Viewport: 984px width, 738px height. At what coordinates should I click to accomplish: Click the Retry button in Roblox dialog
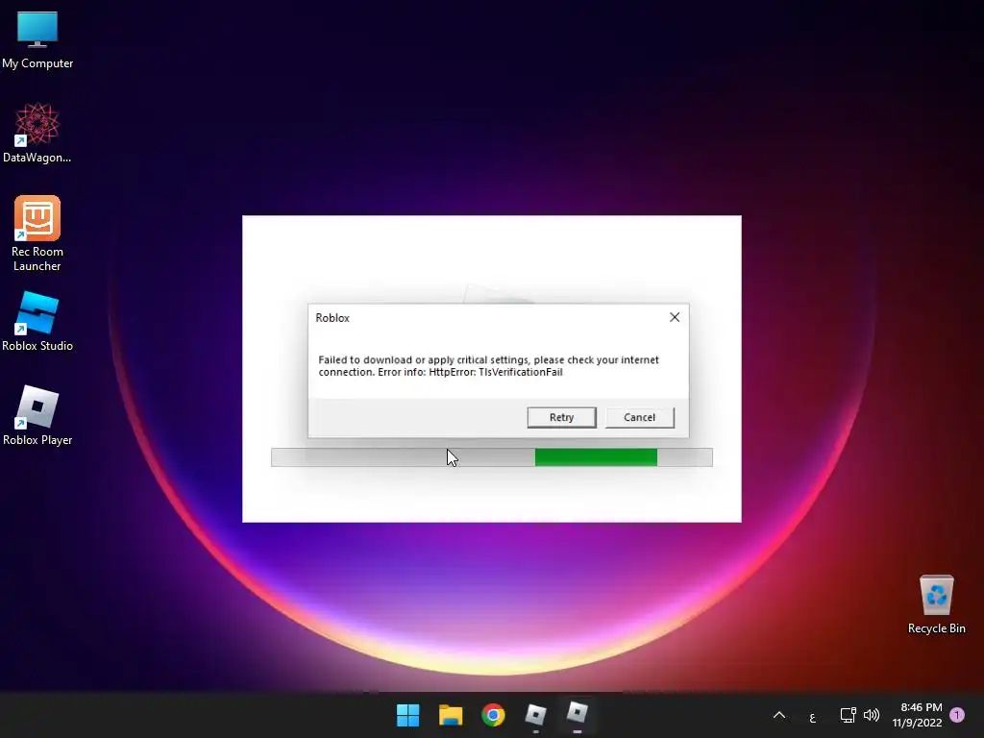(561, 417)
